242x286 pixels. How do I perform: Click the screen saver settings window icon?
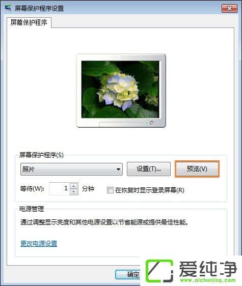point(8,8)
